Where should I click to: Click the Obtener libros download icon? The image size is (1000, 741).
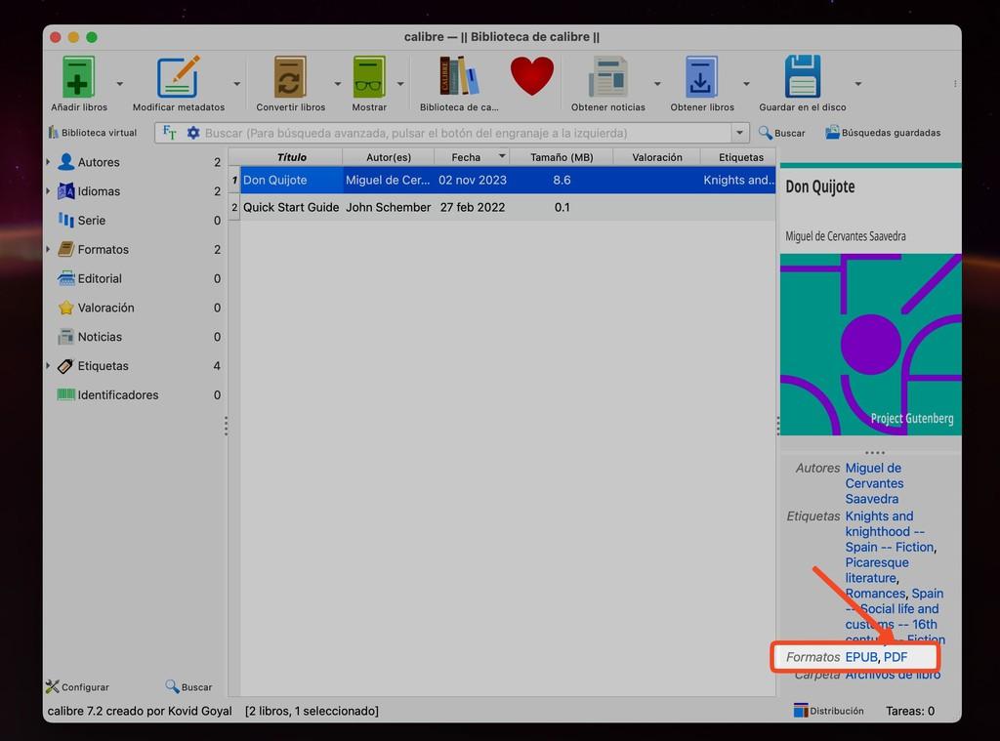point(701,76)
